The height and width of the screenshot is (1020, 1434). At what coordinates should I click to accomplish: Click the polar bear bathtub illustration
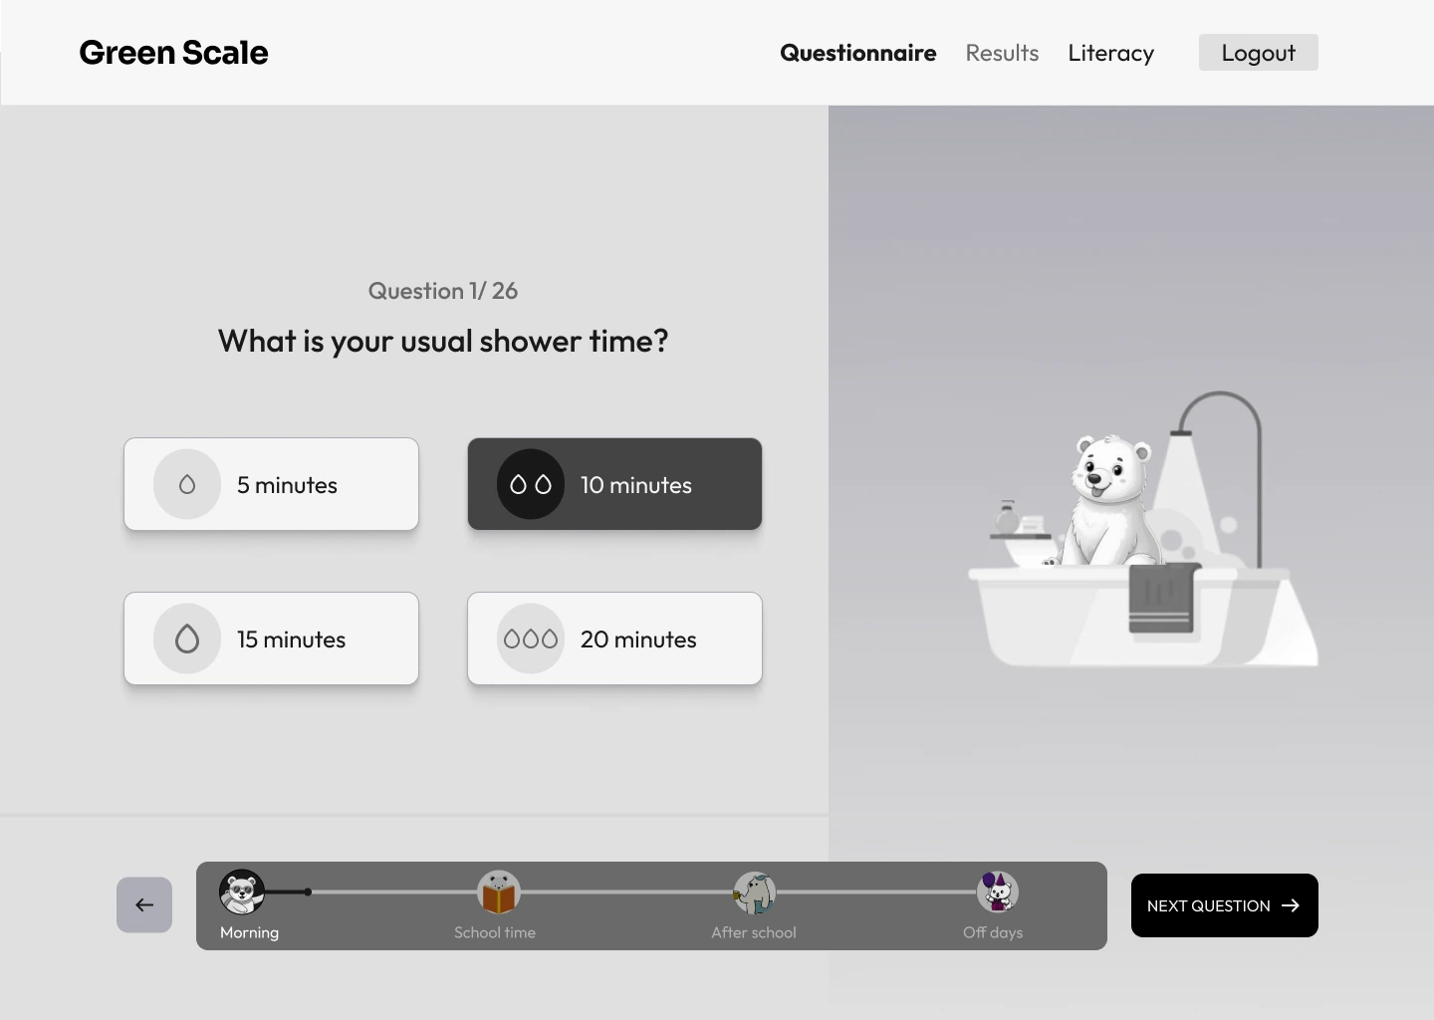click(1143, 529)
